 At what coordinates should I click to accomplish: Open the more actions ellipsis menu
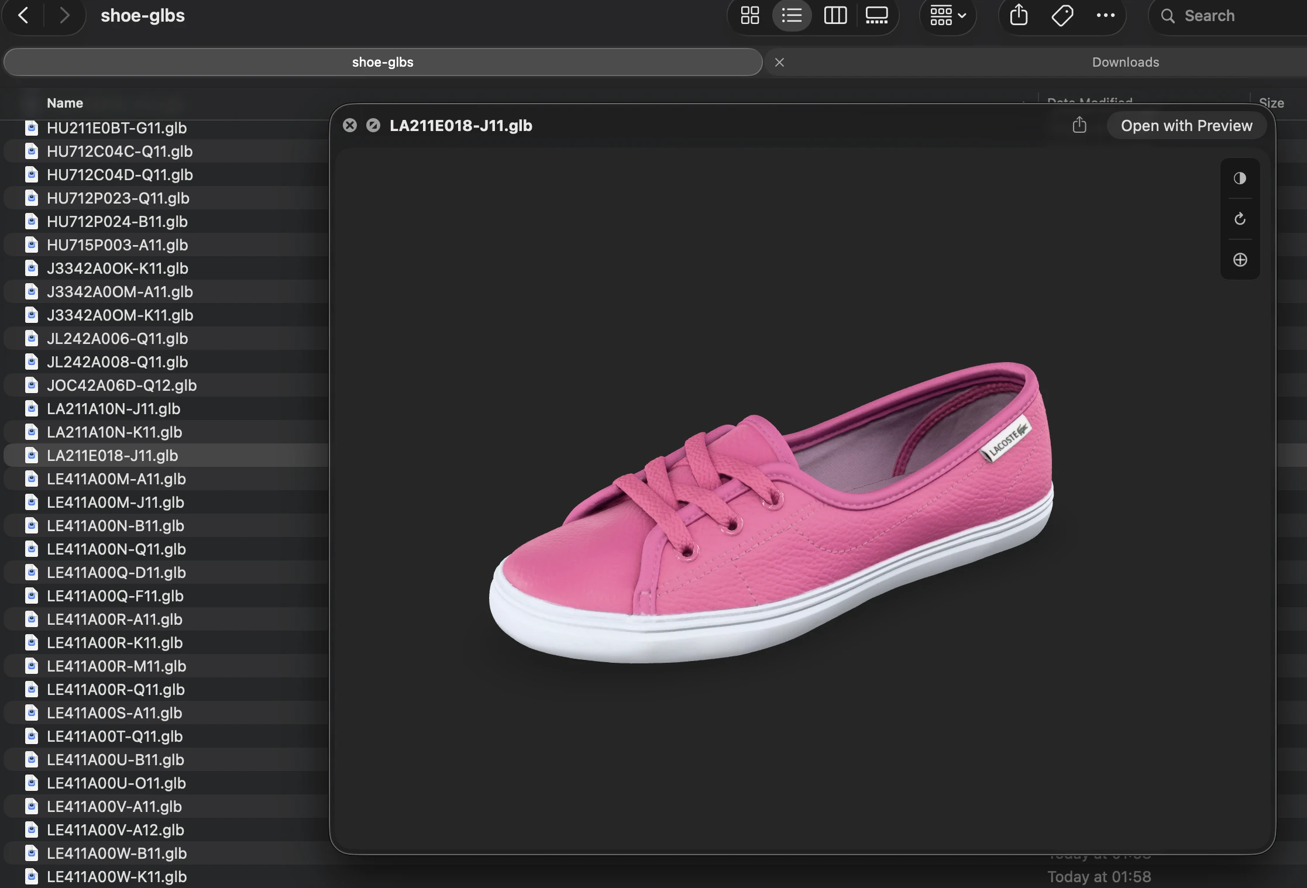click(x=1105, y=16)
